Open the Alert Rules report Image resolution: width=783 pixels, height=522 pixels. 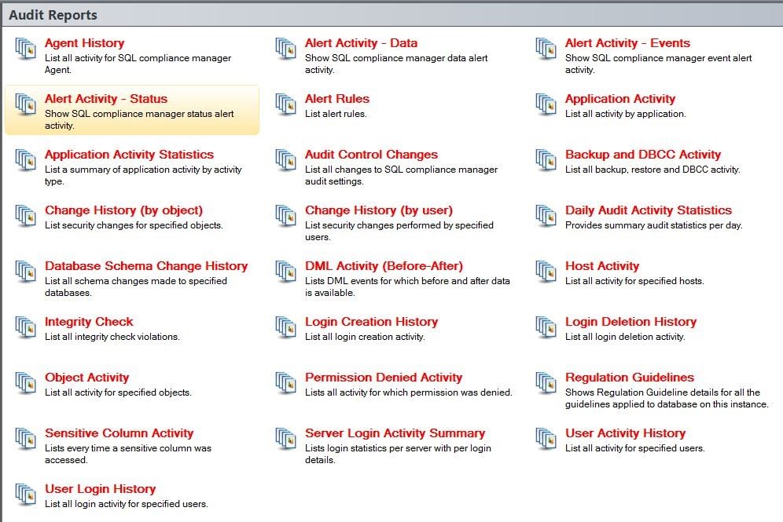click(x=337, y=99)
